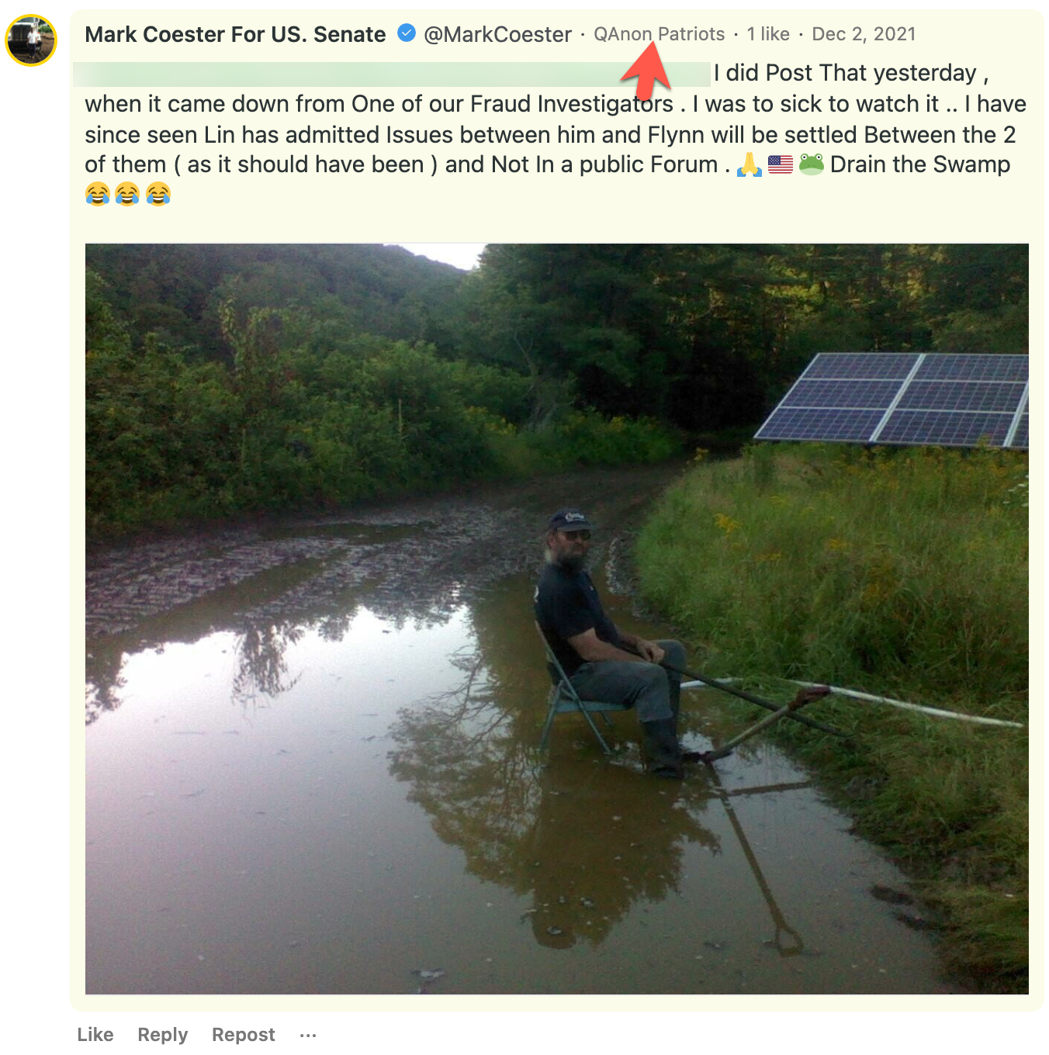This screenshot has width=1049, height=1055.
Task: Click the green highlighted redacted mention
Action: 391,74
